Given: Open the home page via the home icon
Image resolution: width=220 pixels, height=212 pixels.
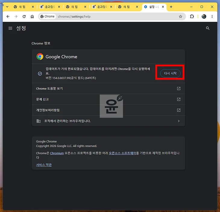Looking at the screenshot, I should click(32, 17).
